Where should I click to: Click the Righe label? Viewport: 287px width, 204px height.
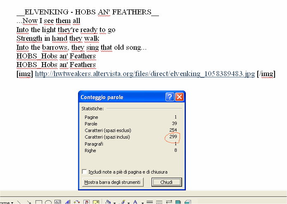tap(90, 151)
